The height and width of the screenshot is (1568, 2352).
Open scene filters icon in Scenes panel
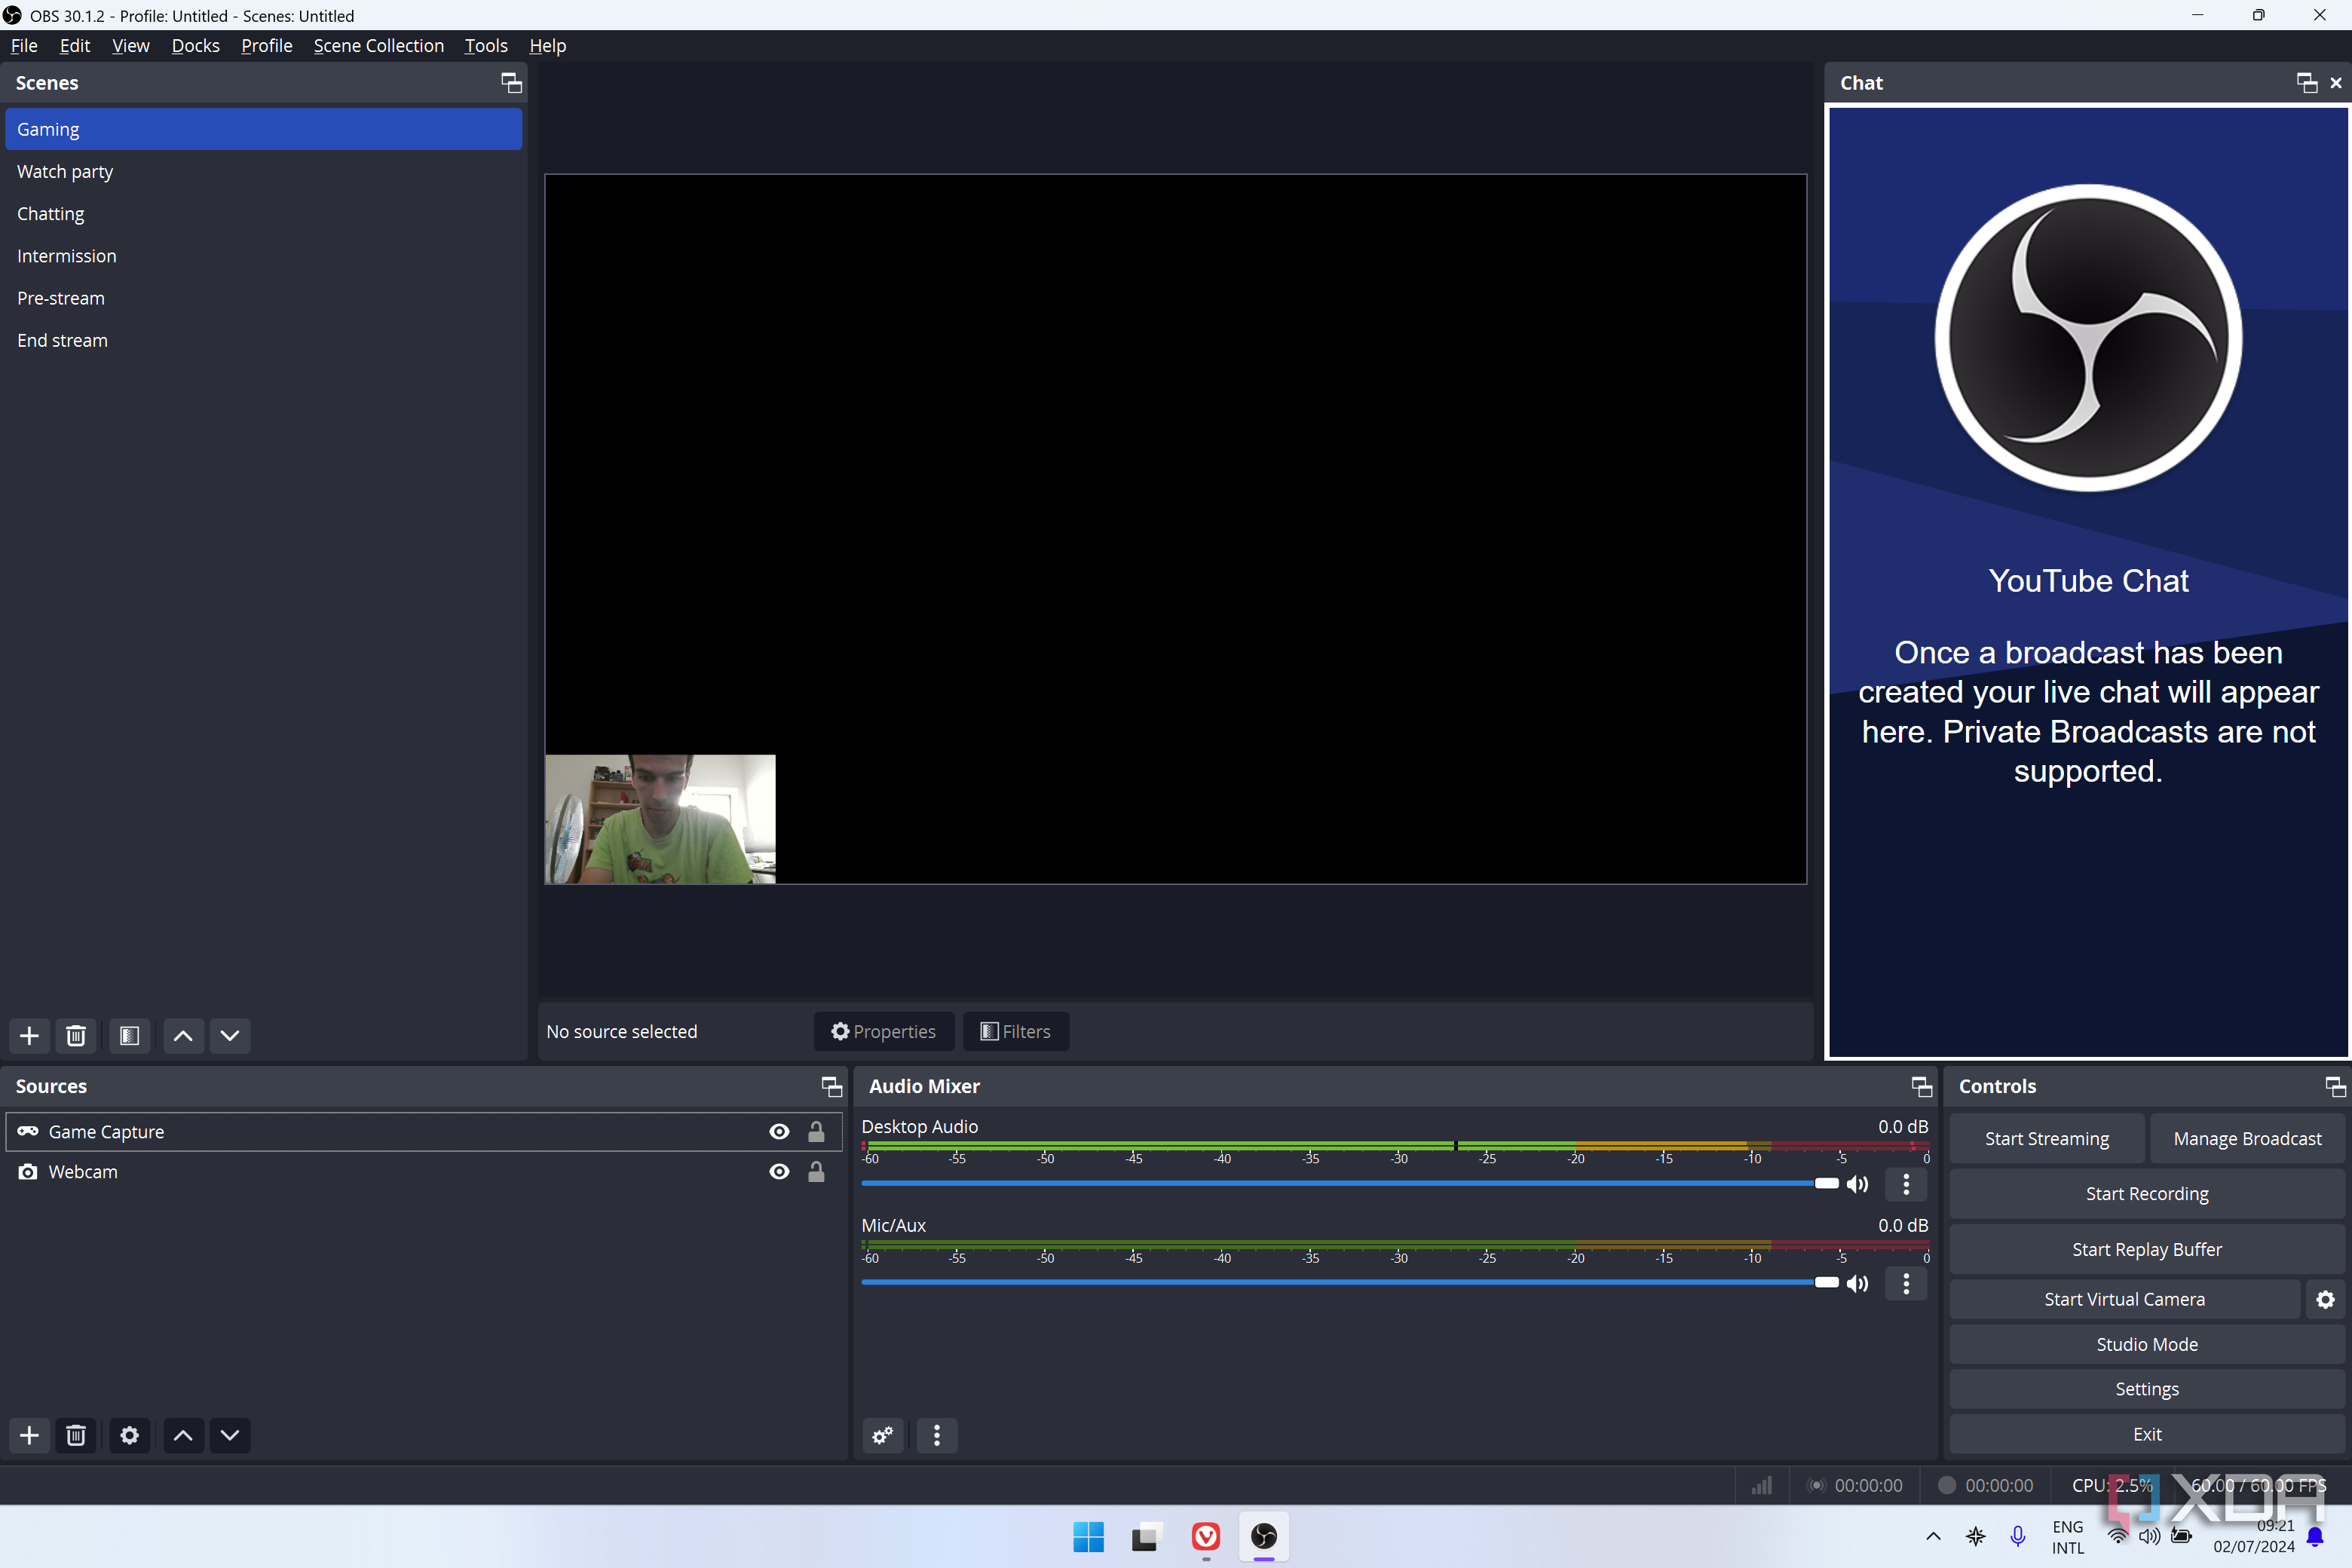coord(129,1035)
